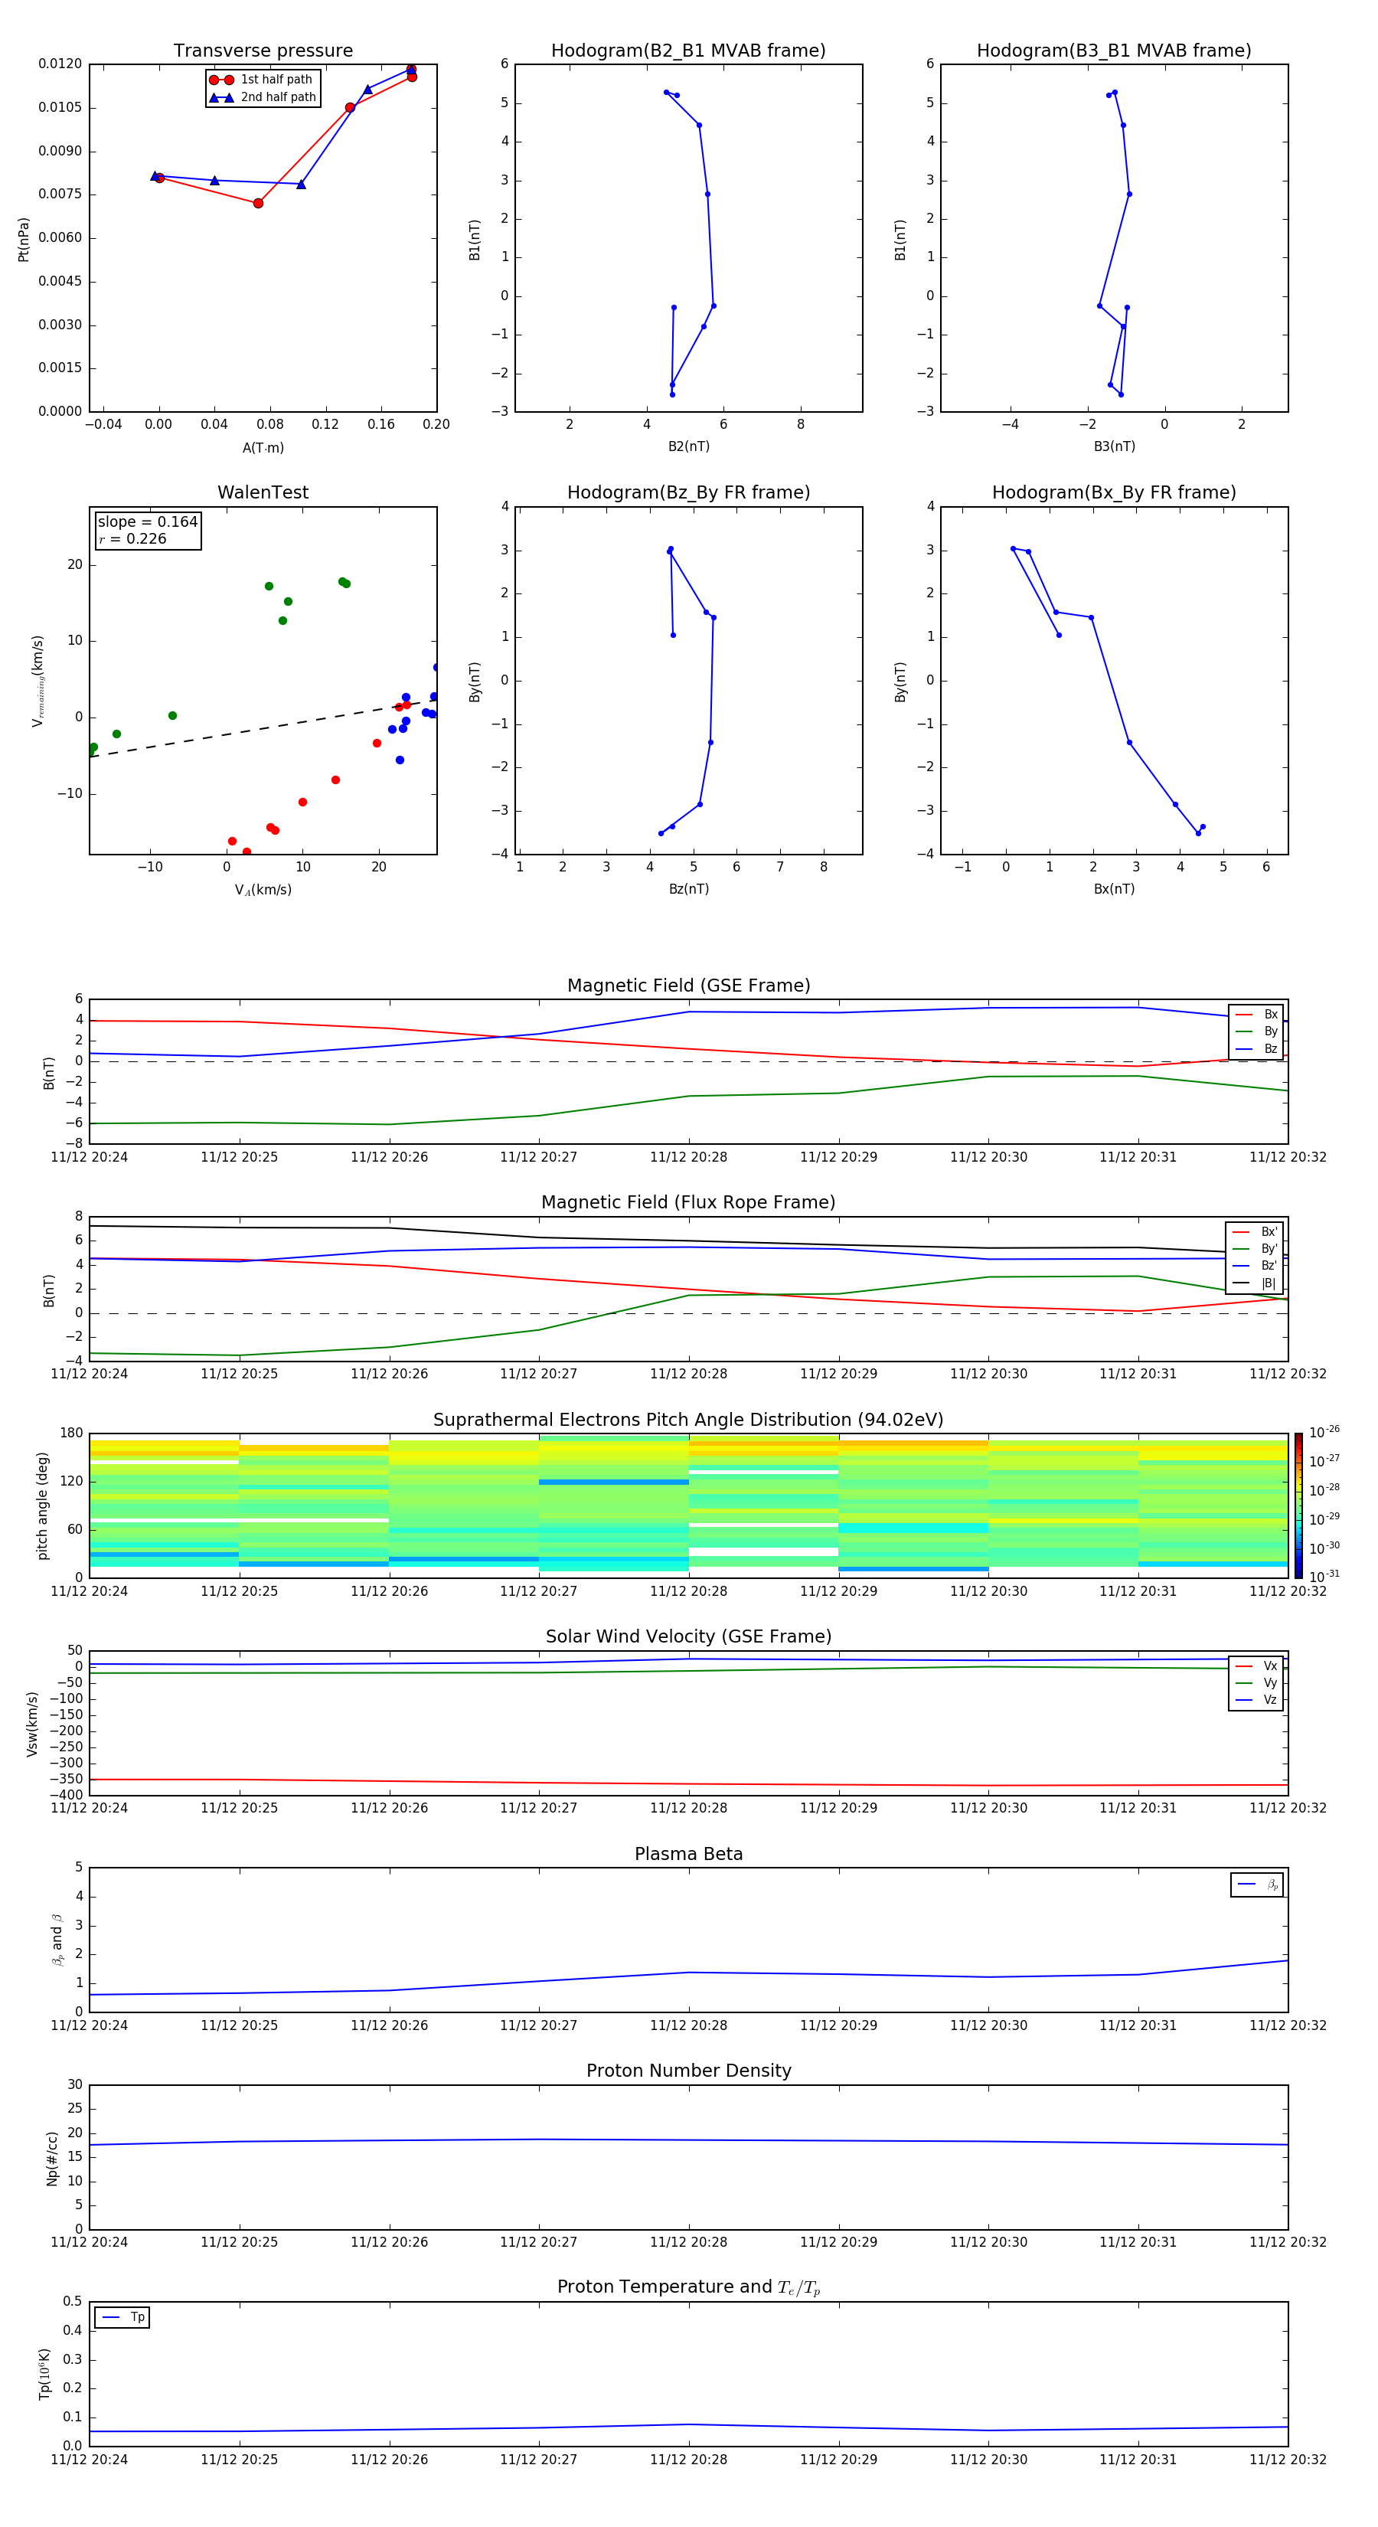The height and width of the screenshot is (2527, 1378).
Task: Click the red Bx line sample in GSE legend
Action: point(1242,1015)
